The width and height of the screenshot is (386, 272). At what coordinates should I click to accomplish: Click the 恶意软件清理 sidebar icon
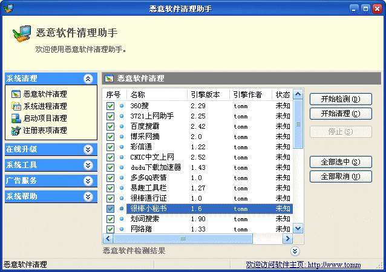(x=16, y=94)
